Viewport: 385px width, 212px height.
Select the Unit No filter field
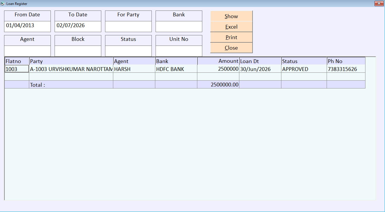tap(179, 51)
